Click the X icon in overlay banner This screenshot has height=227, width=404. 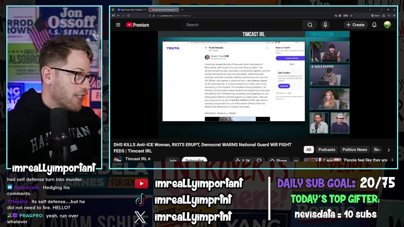(140, 217)
